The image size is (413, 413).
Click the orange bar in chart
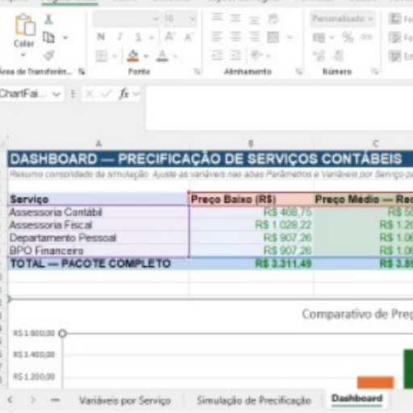375,382
